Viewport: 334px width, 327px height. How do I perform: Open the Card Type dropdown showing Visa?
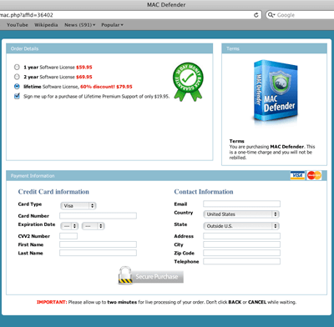pos(78,206)
